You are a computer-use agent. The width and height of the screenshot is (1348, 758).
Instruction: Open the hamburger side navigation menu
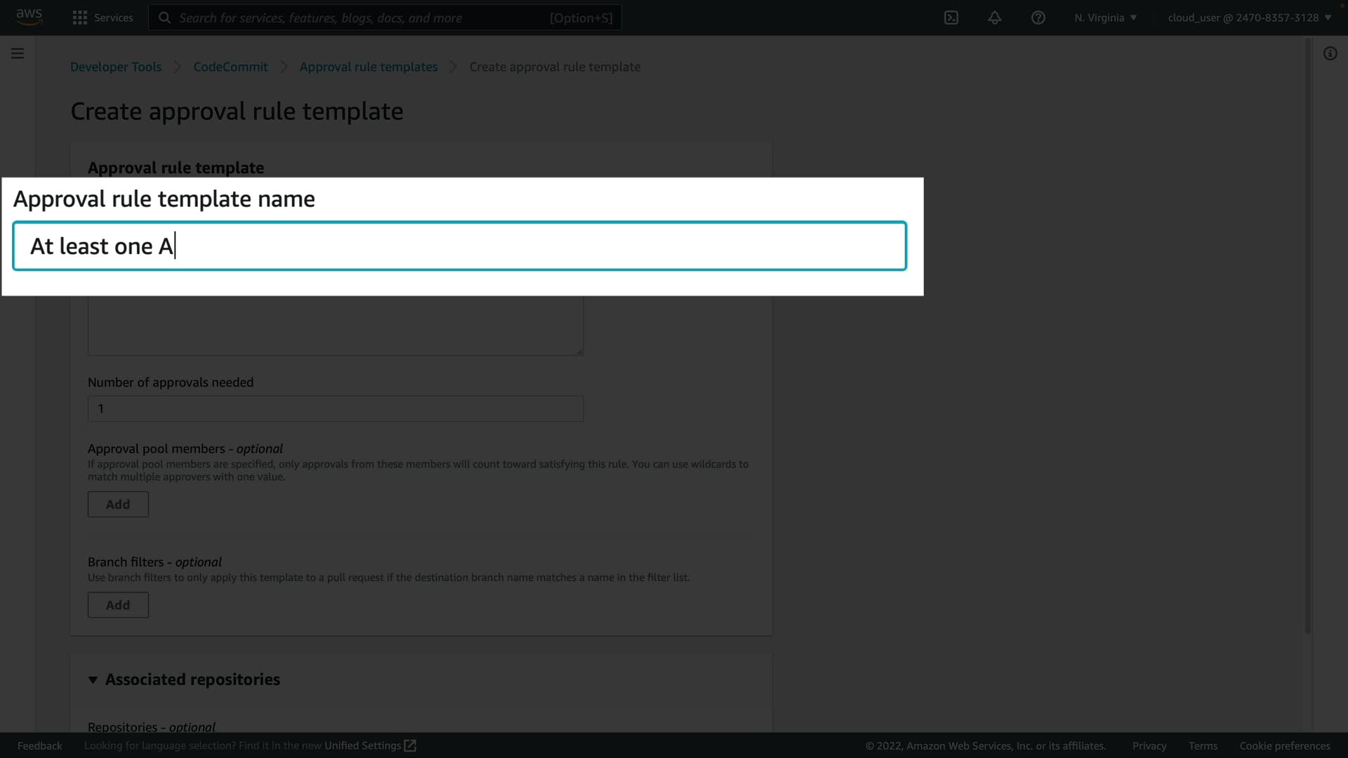18,53
